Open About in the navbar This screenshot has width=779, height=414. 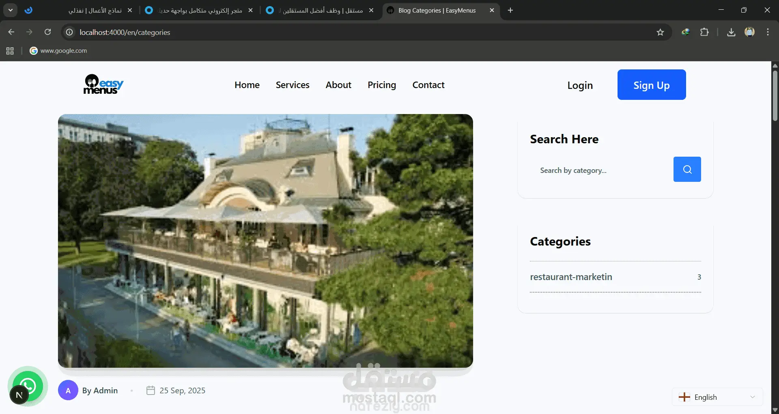tap(338, 85)
